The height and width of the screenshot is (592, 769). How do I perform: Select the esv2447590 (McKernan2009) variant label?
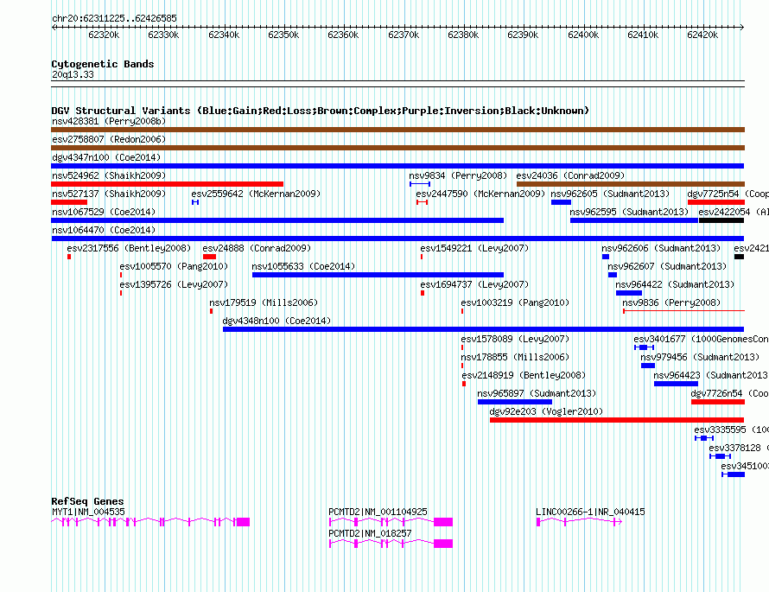480,194
